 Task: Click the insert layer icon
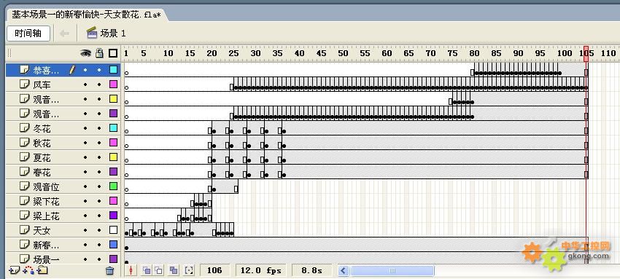tap(14, 270)
